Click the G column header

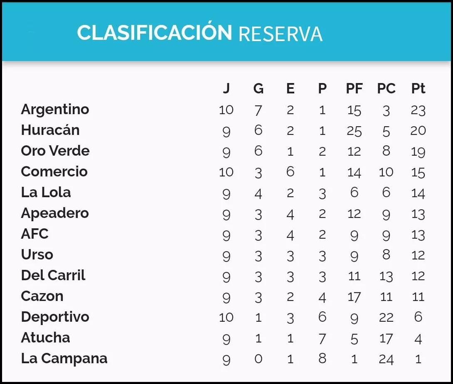pos(258,88)
